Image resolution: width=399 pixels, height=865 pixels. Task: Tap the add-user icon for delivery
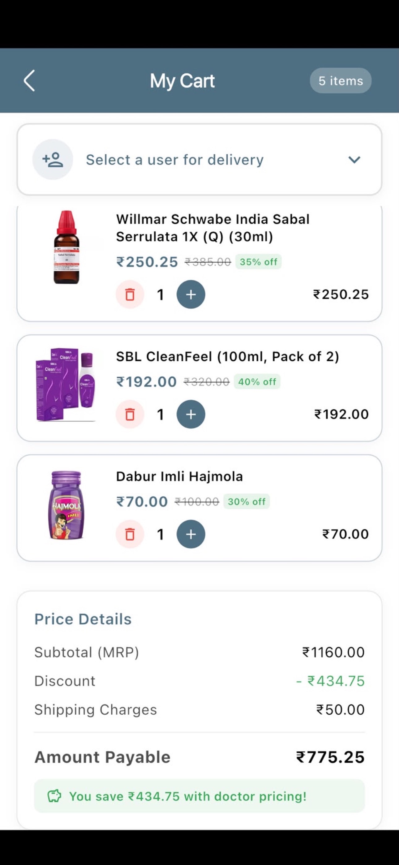[53, 160]
